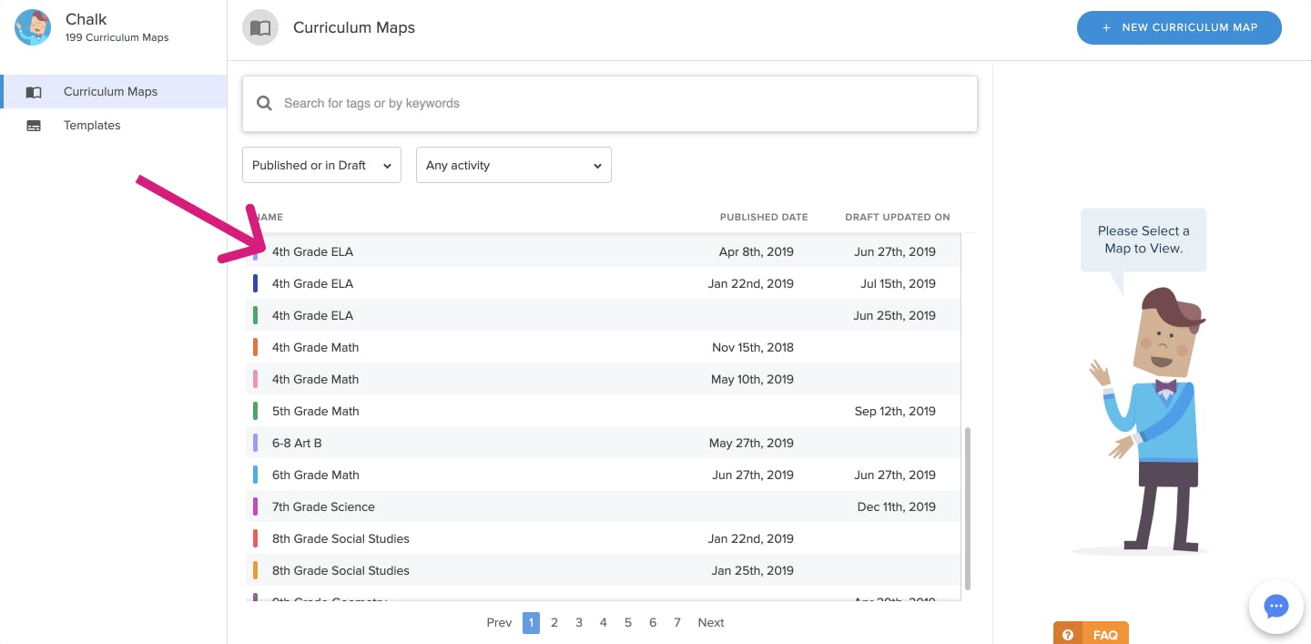
Task: Click the FAQ question mark icon
Action: click(1068, 635)
